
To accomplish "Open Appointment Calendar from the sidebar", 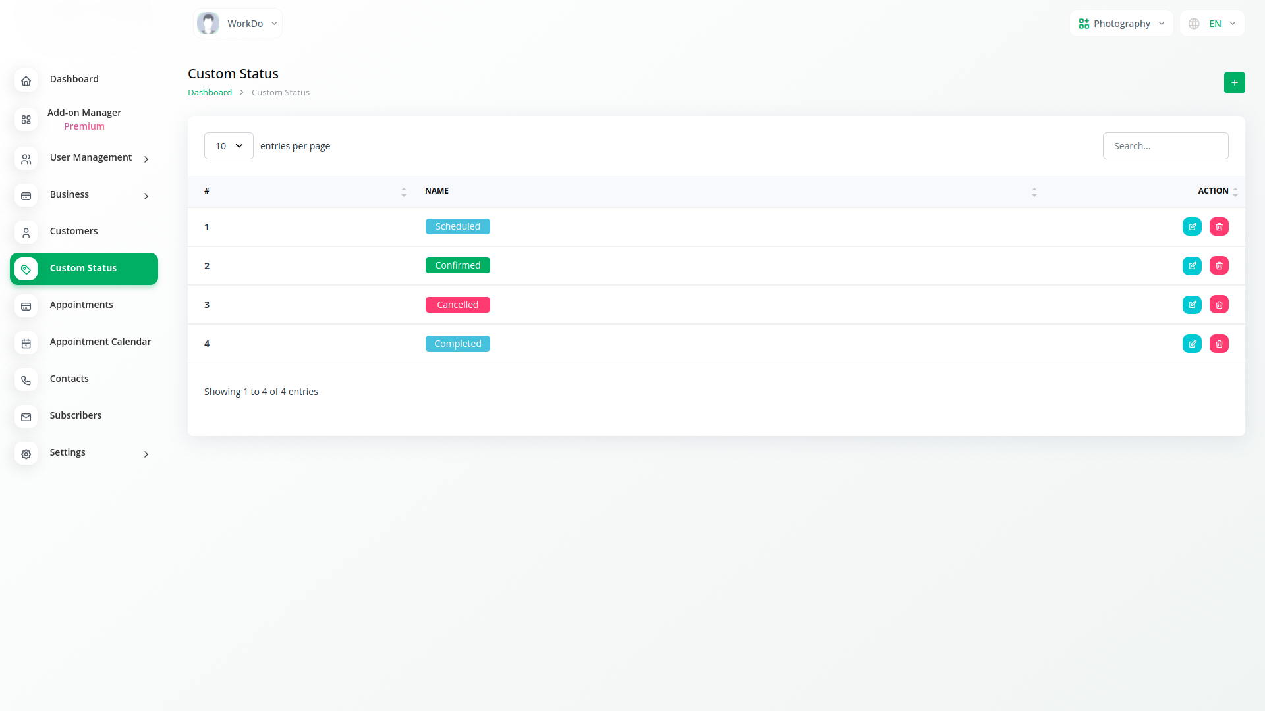I will [100, 342].
